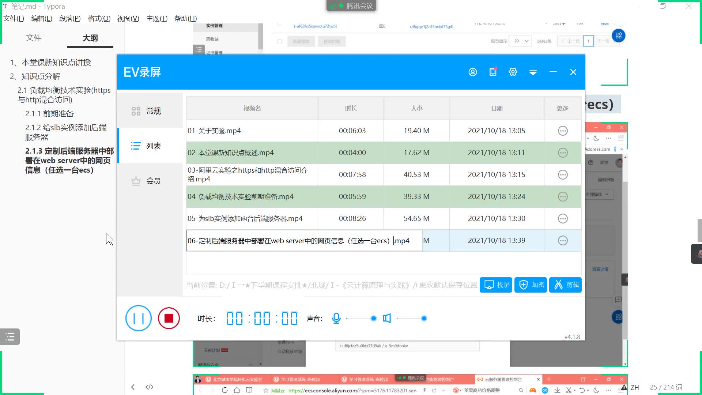Open the 25 / 214 词 word count
Screen dimensions: 702x395
click(666, 387)
